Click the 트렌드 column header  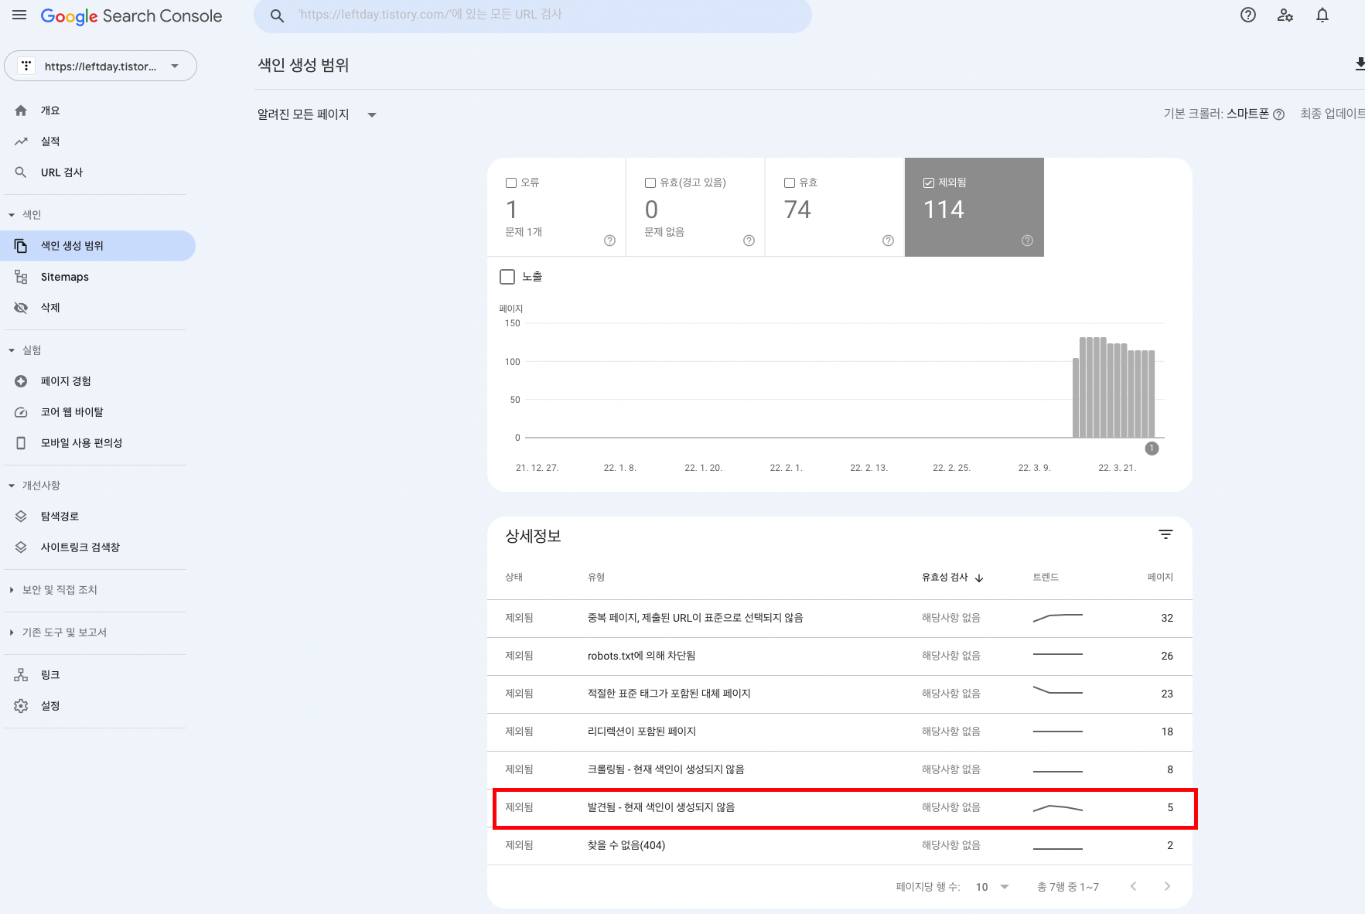tap(1046, 578)
